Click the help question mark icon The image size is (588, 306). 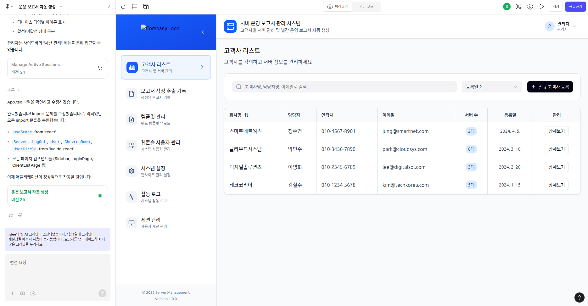click(579, 297)
